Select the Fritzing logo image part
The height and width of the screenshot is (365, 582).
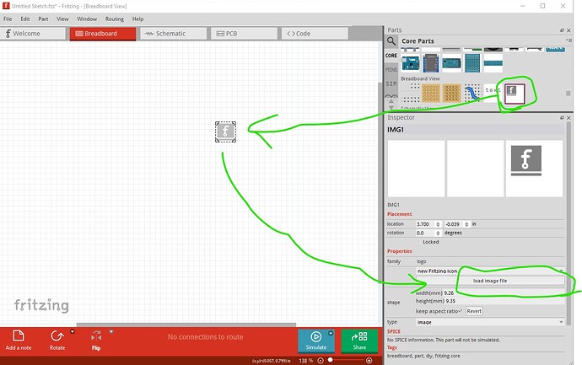(515, 94)
